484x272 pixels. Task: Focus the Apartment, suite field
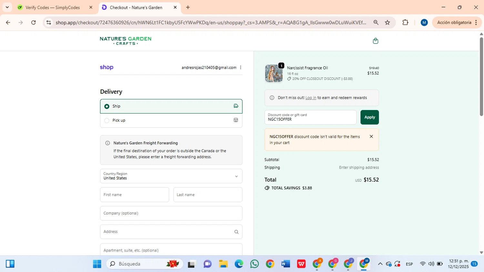(171, 250)
